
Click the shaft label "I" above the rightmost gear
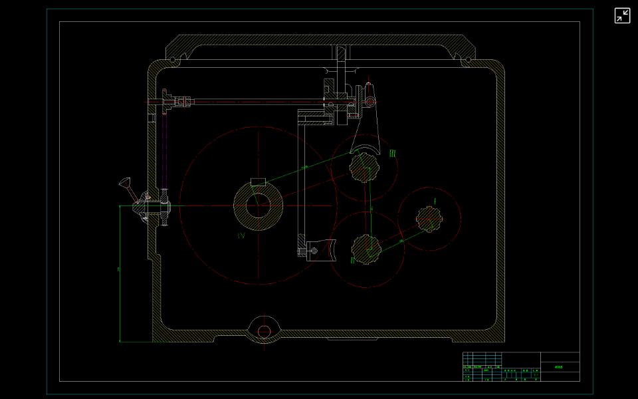435,201
